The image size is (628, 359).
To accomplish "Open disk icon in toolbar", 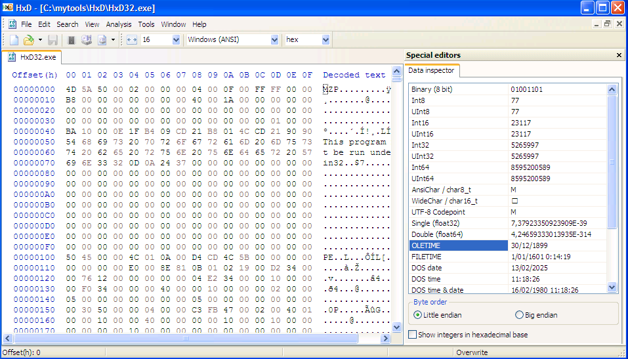I will (x=87, y=39).
